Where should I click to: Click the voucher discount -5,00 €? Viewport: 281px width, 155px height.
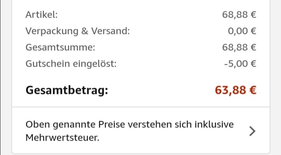[x=240, y=64]
